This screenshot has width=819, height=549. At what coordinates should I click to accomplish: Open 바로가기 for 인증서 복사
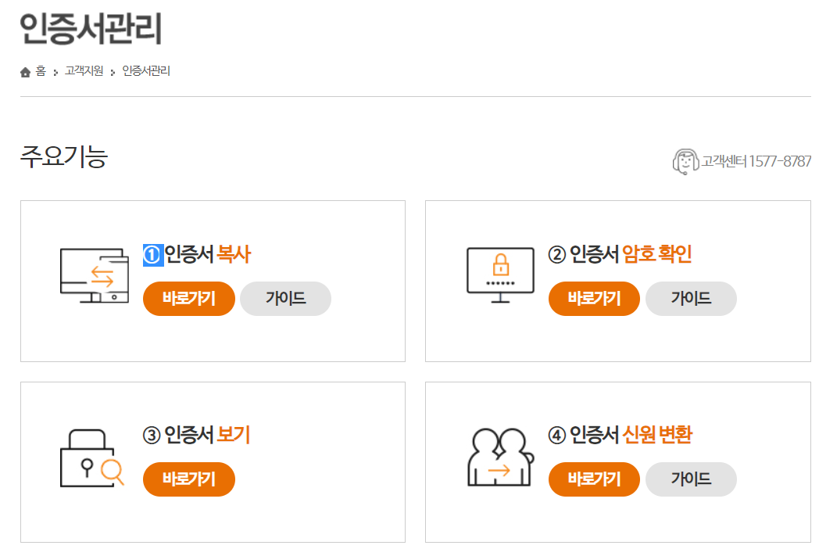click(x=188, y=299)
